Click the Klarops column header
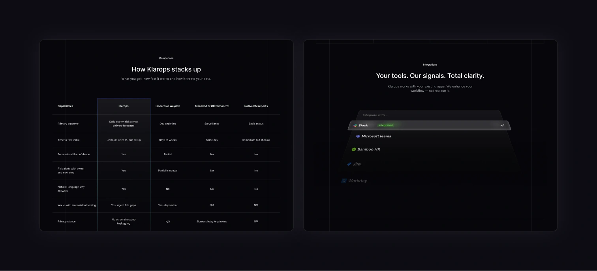The width and height of the screenshot is (597, 271). 124,106
